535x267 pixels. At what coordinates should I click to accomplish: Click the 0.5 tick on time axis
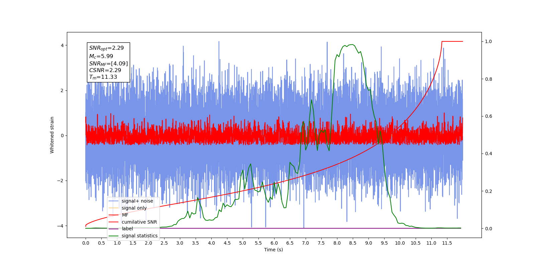click(101, 243)
